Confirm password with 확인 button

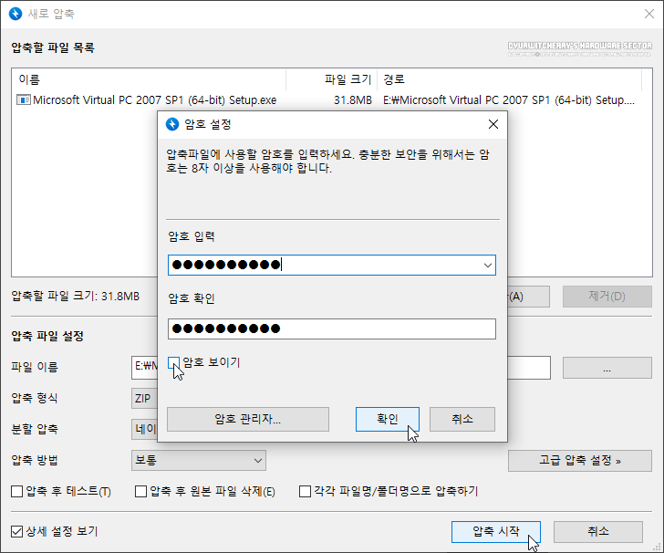388,420
